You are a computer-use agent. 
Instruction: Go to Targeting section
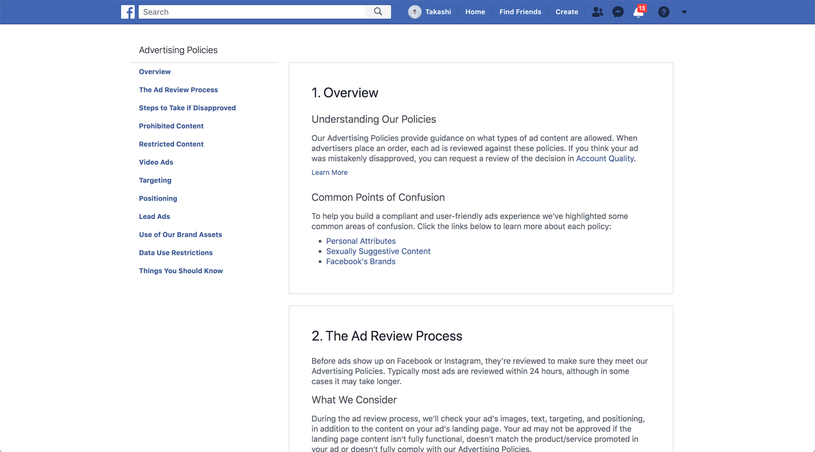155,180
